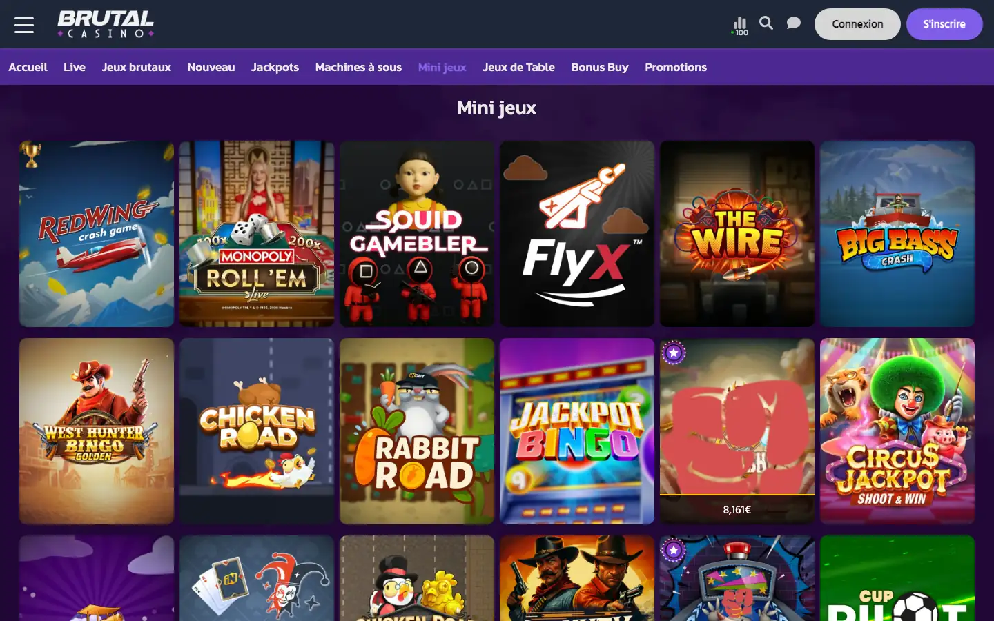Viewport: 994px width, 621px height.
Task: Switch to the Nouveau tab
Action: (211, 67)
